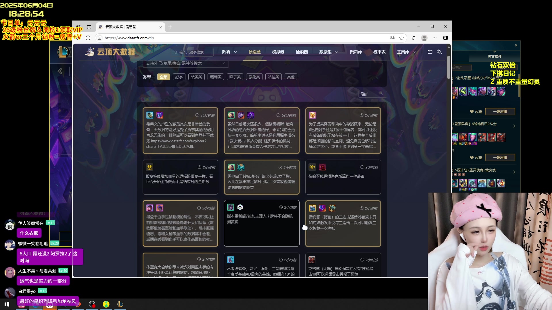Click first champion icon in 35分钟前 tip card
Image resolution: width=552 pixels, height=310 pixels.
149,115
